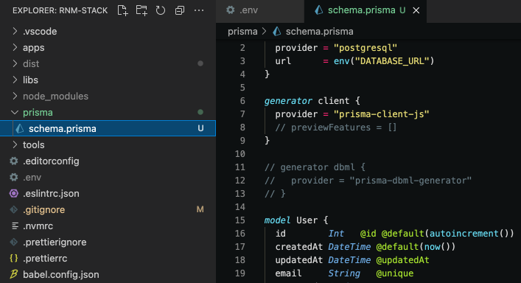
Task: Close the schema.prisma editor tab
Action: (x=416, y=10)
